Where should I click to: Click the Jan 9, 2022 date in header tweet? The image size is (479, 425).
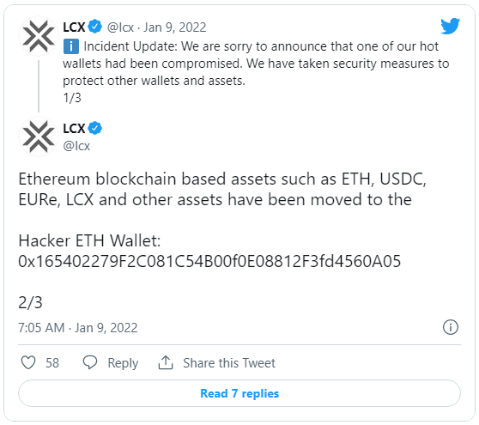point(175,27)
